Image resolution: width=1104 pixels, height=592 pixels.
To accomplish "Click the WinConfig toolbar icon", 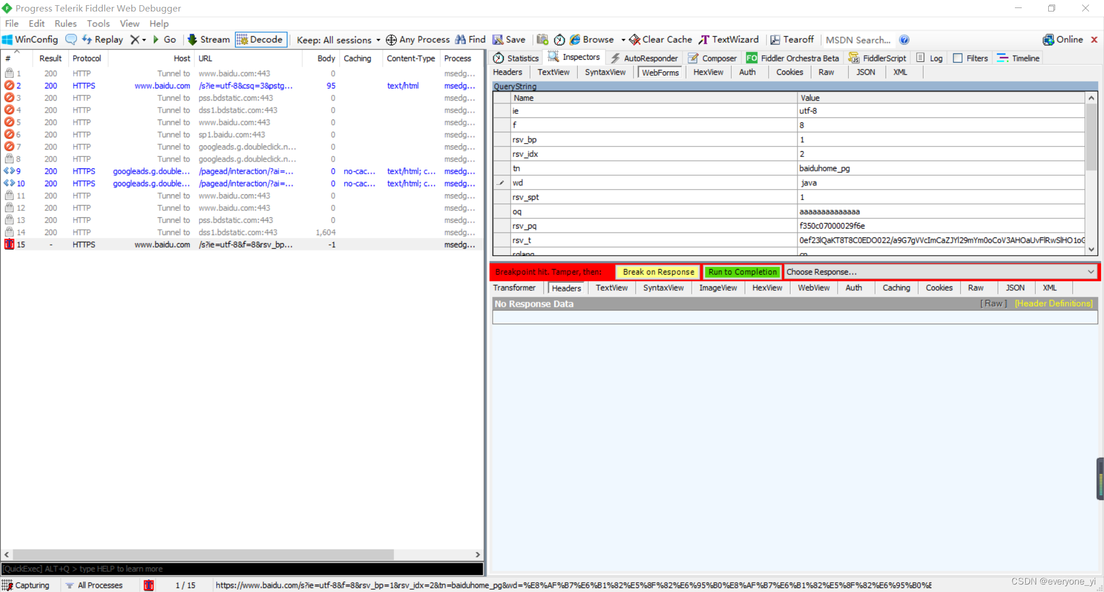I will pyautogui.click(x=7, y=40).
